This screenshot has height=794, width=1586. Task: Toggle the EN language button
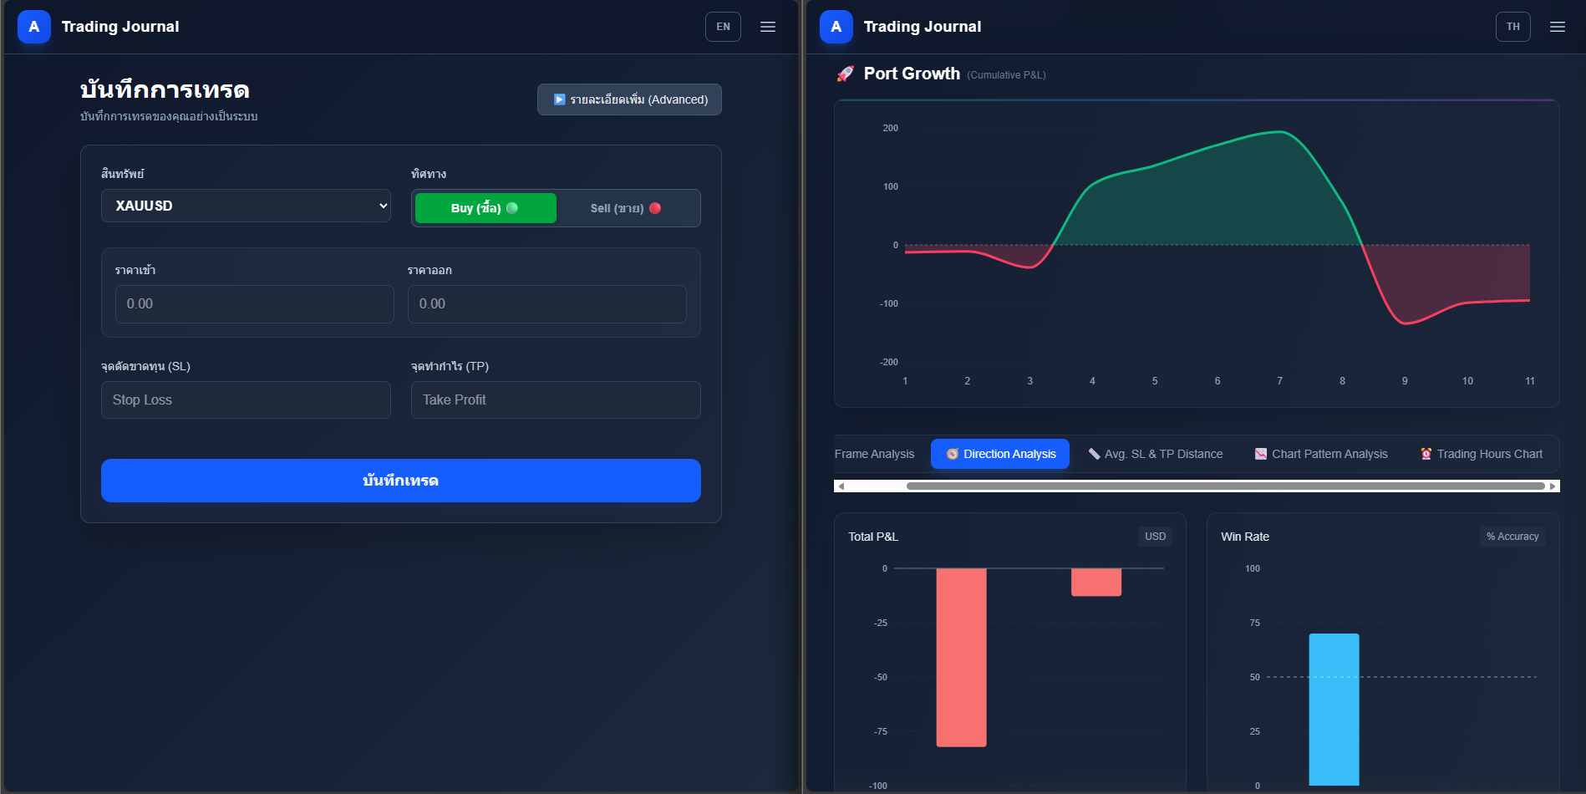[x=722, y=26]
